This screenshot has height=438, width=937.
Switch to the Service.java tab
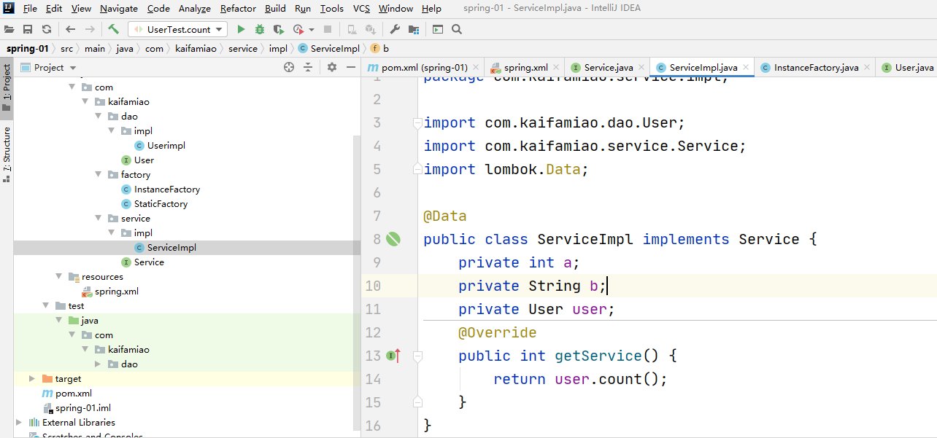609,68
